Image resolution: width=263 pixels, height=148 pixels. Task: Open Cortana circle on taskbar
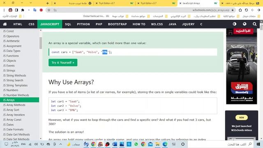(183, 144)
